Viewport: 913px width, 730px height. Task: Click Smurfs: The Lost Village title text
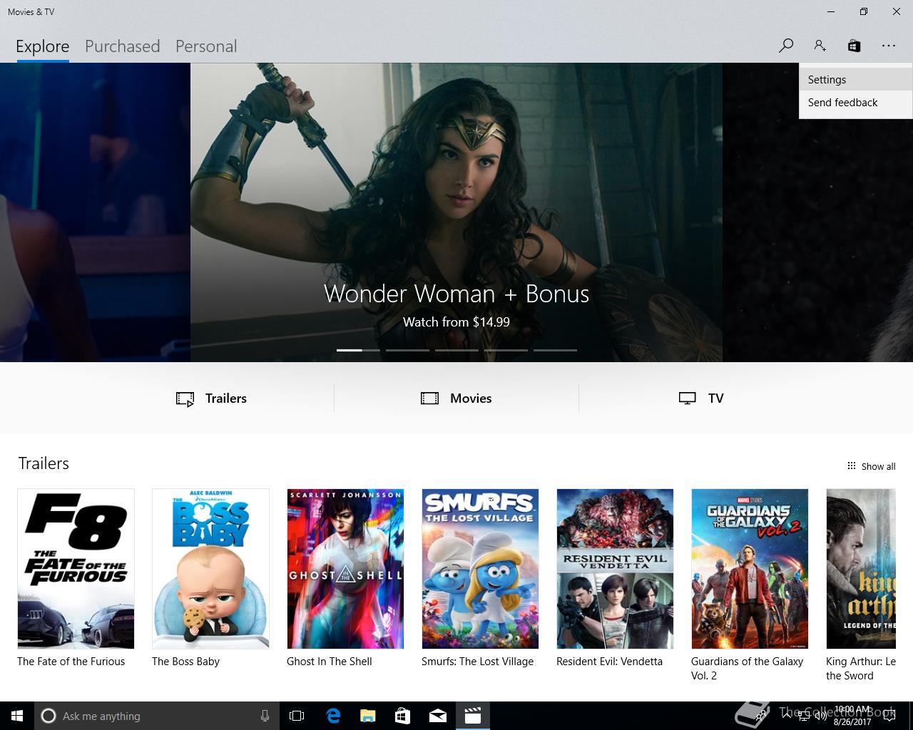(477, 662)
